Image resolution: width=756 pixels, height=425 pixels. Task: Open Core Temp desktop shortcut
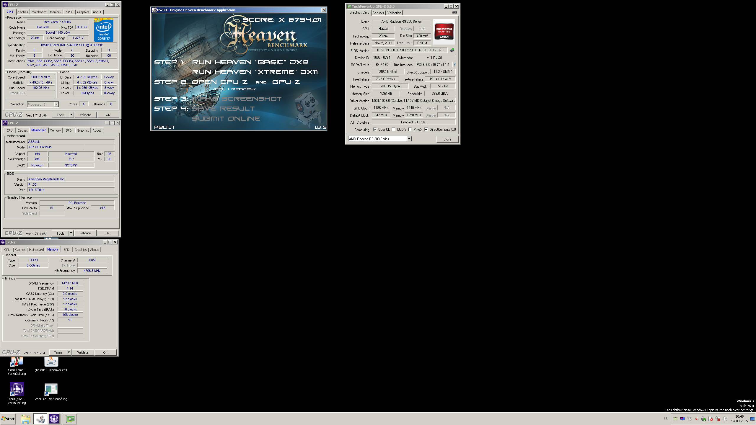tap(17, 366)
